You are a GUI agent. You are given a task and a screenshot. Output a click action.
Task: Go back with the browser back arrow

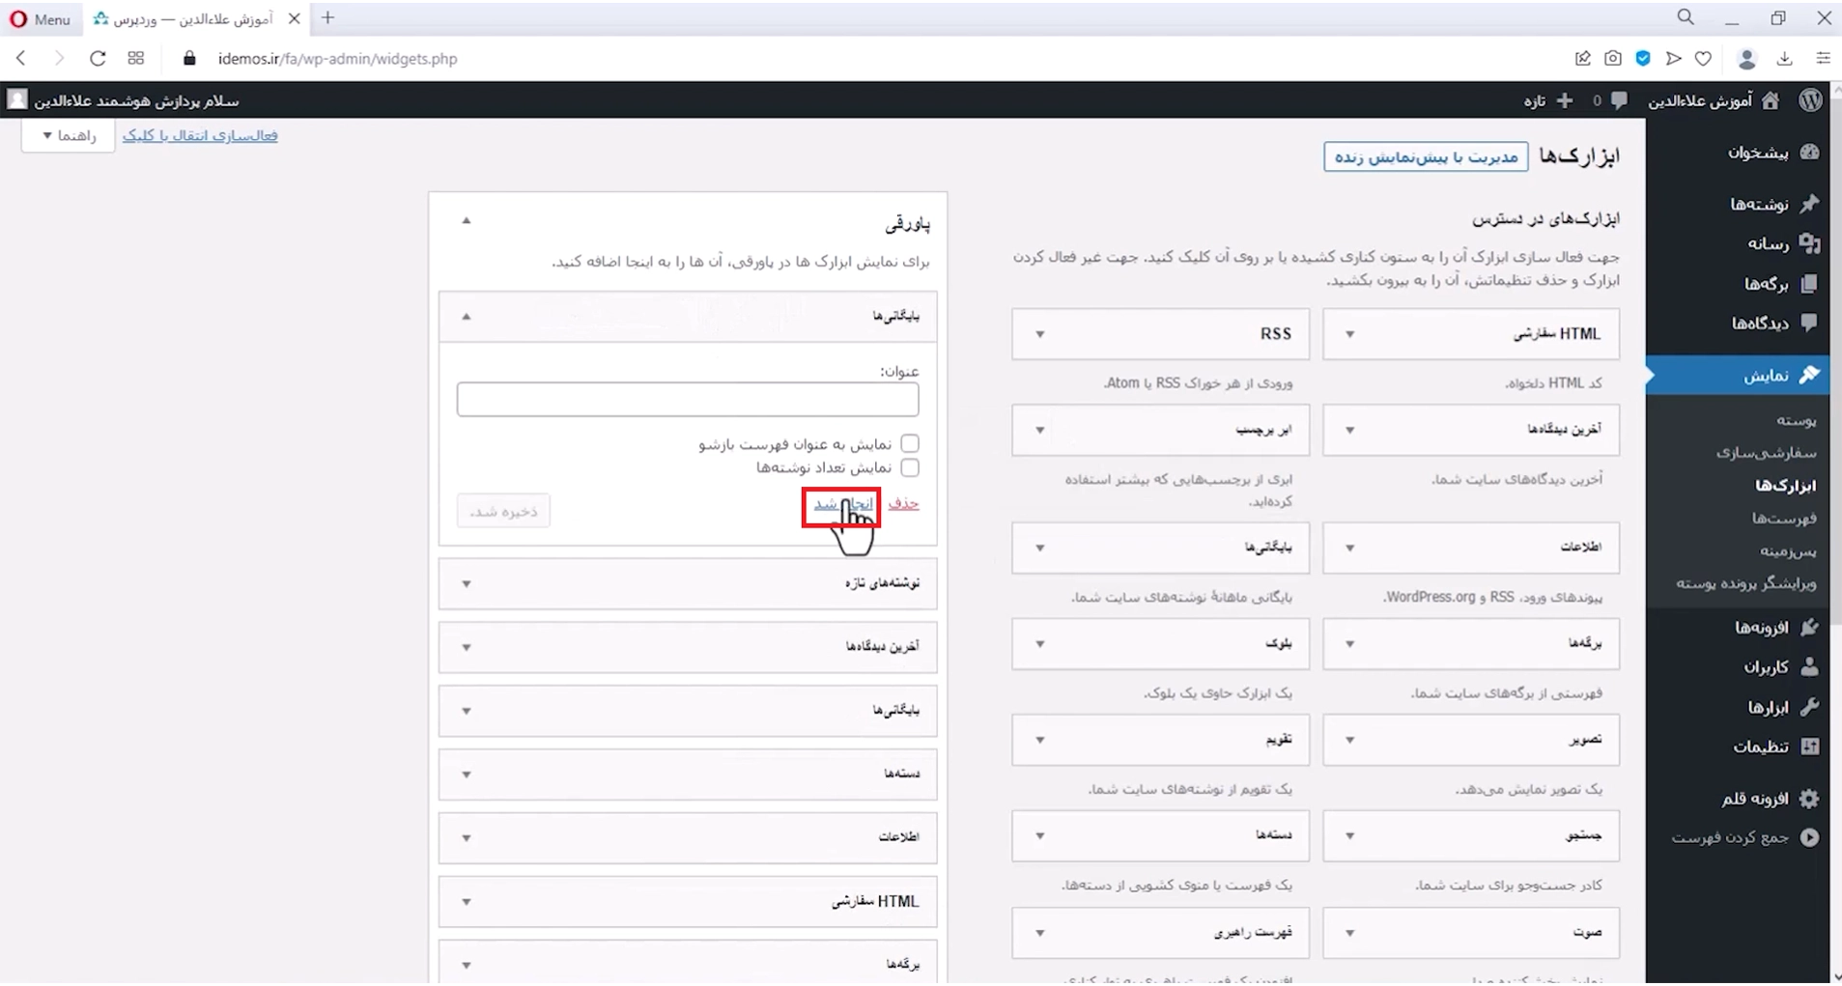pos(21,58)
